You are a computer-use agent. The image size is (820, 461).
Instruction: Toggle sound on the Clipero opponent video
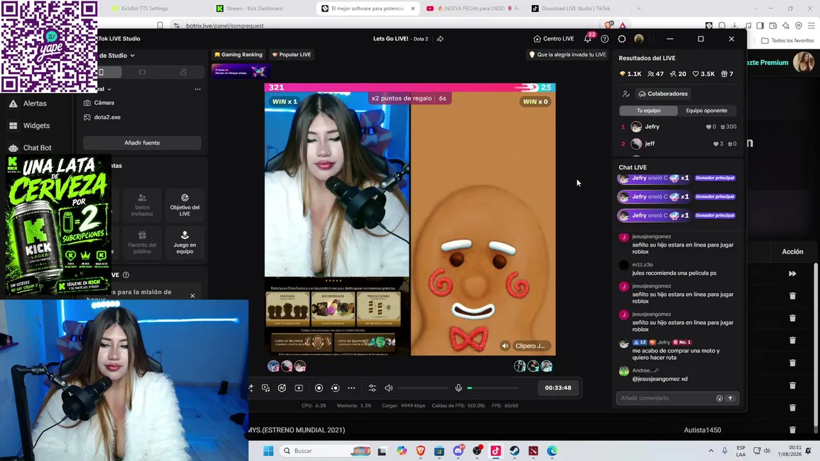click(505, 346)
